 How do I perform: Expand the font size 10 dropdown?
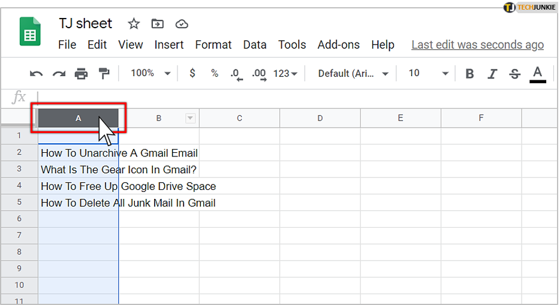(x=428, y=73)
